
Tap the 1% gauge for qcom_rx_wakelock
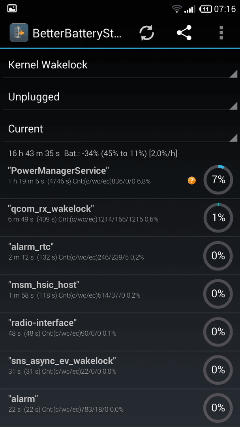[218, 218]
